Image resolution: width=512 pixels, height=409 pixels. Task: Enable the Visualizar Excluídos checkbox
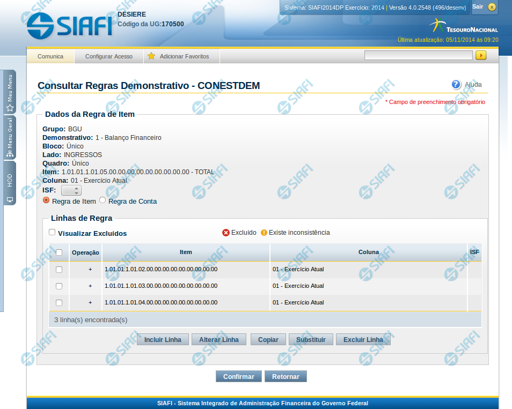pyautogui.click(x=52, y=233)
